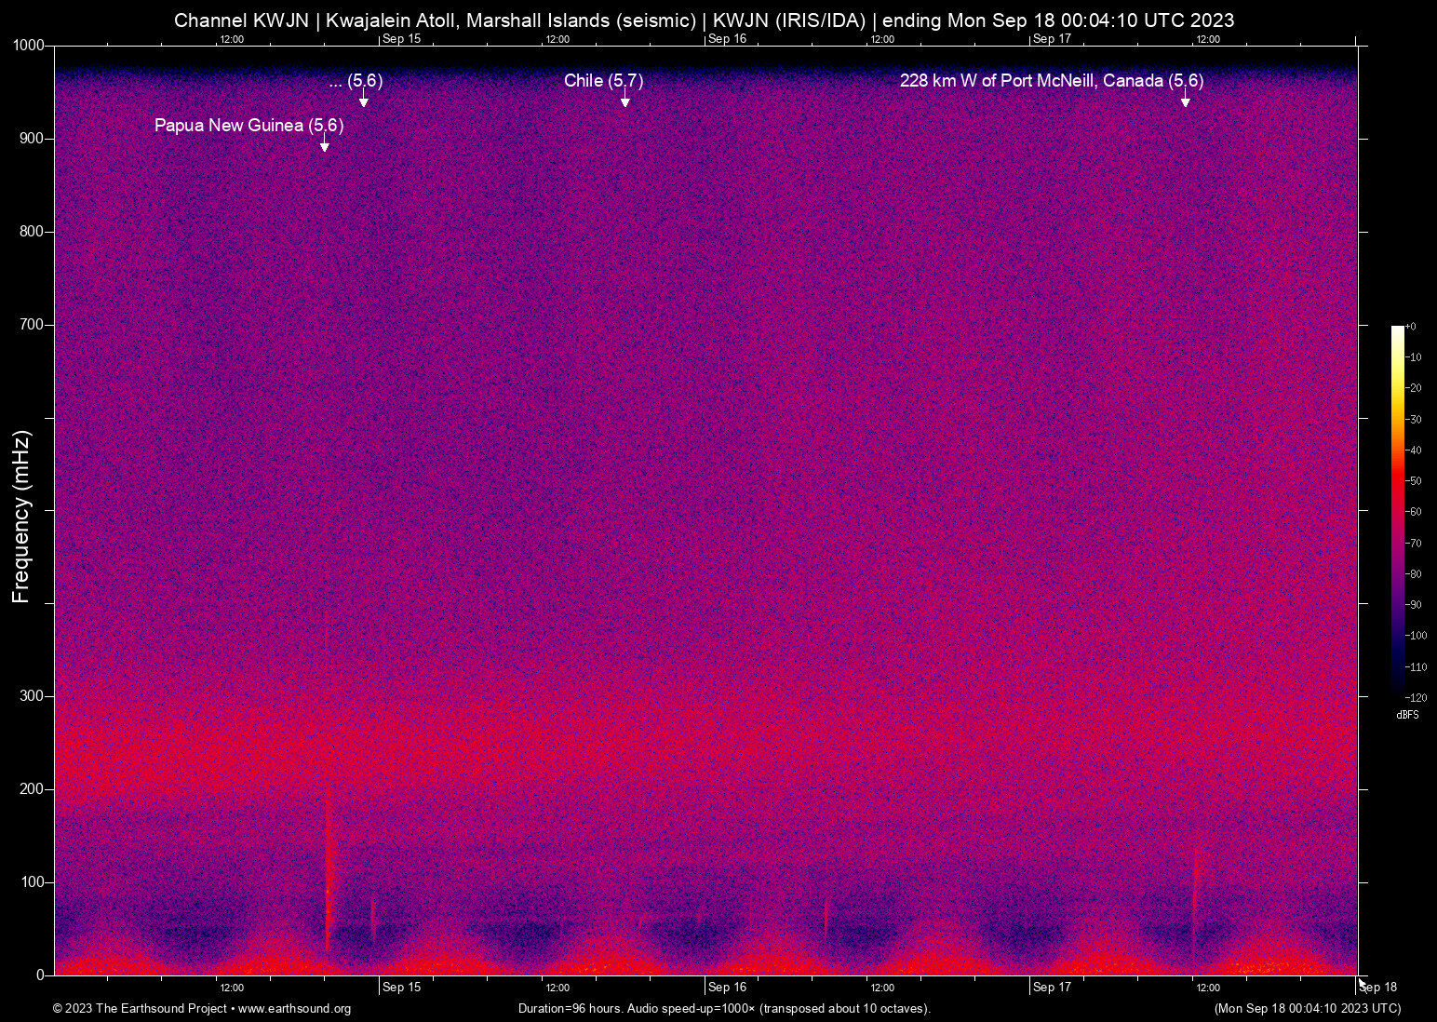Screen dimensions: 1437x1022
Task: Click the Sep 16 date label
Action: click(x=727, y=987)
